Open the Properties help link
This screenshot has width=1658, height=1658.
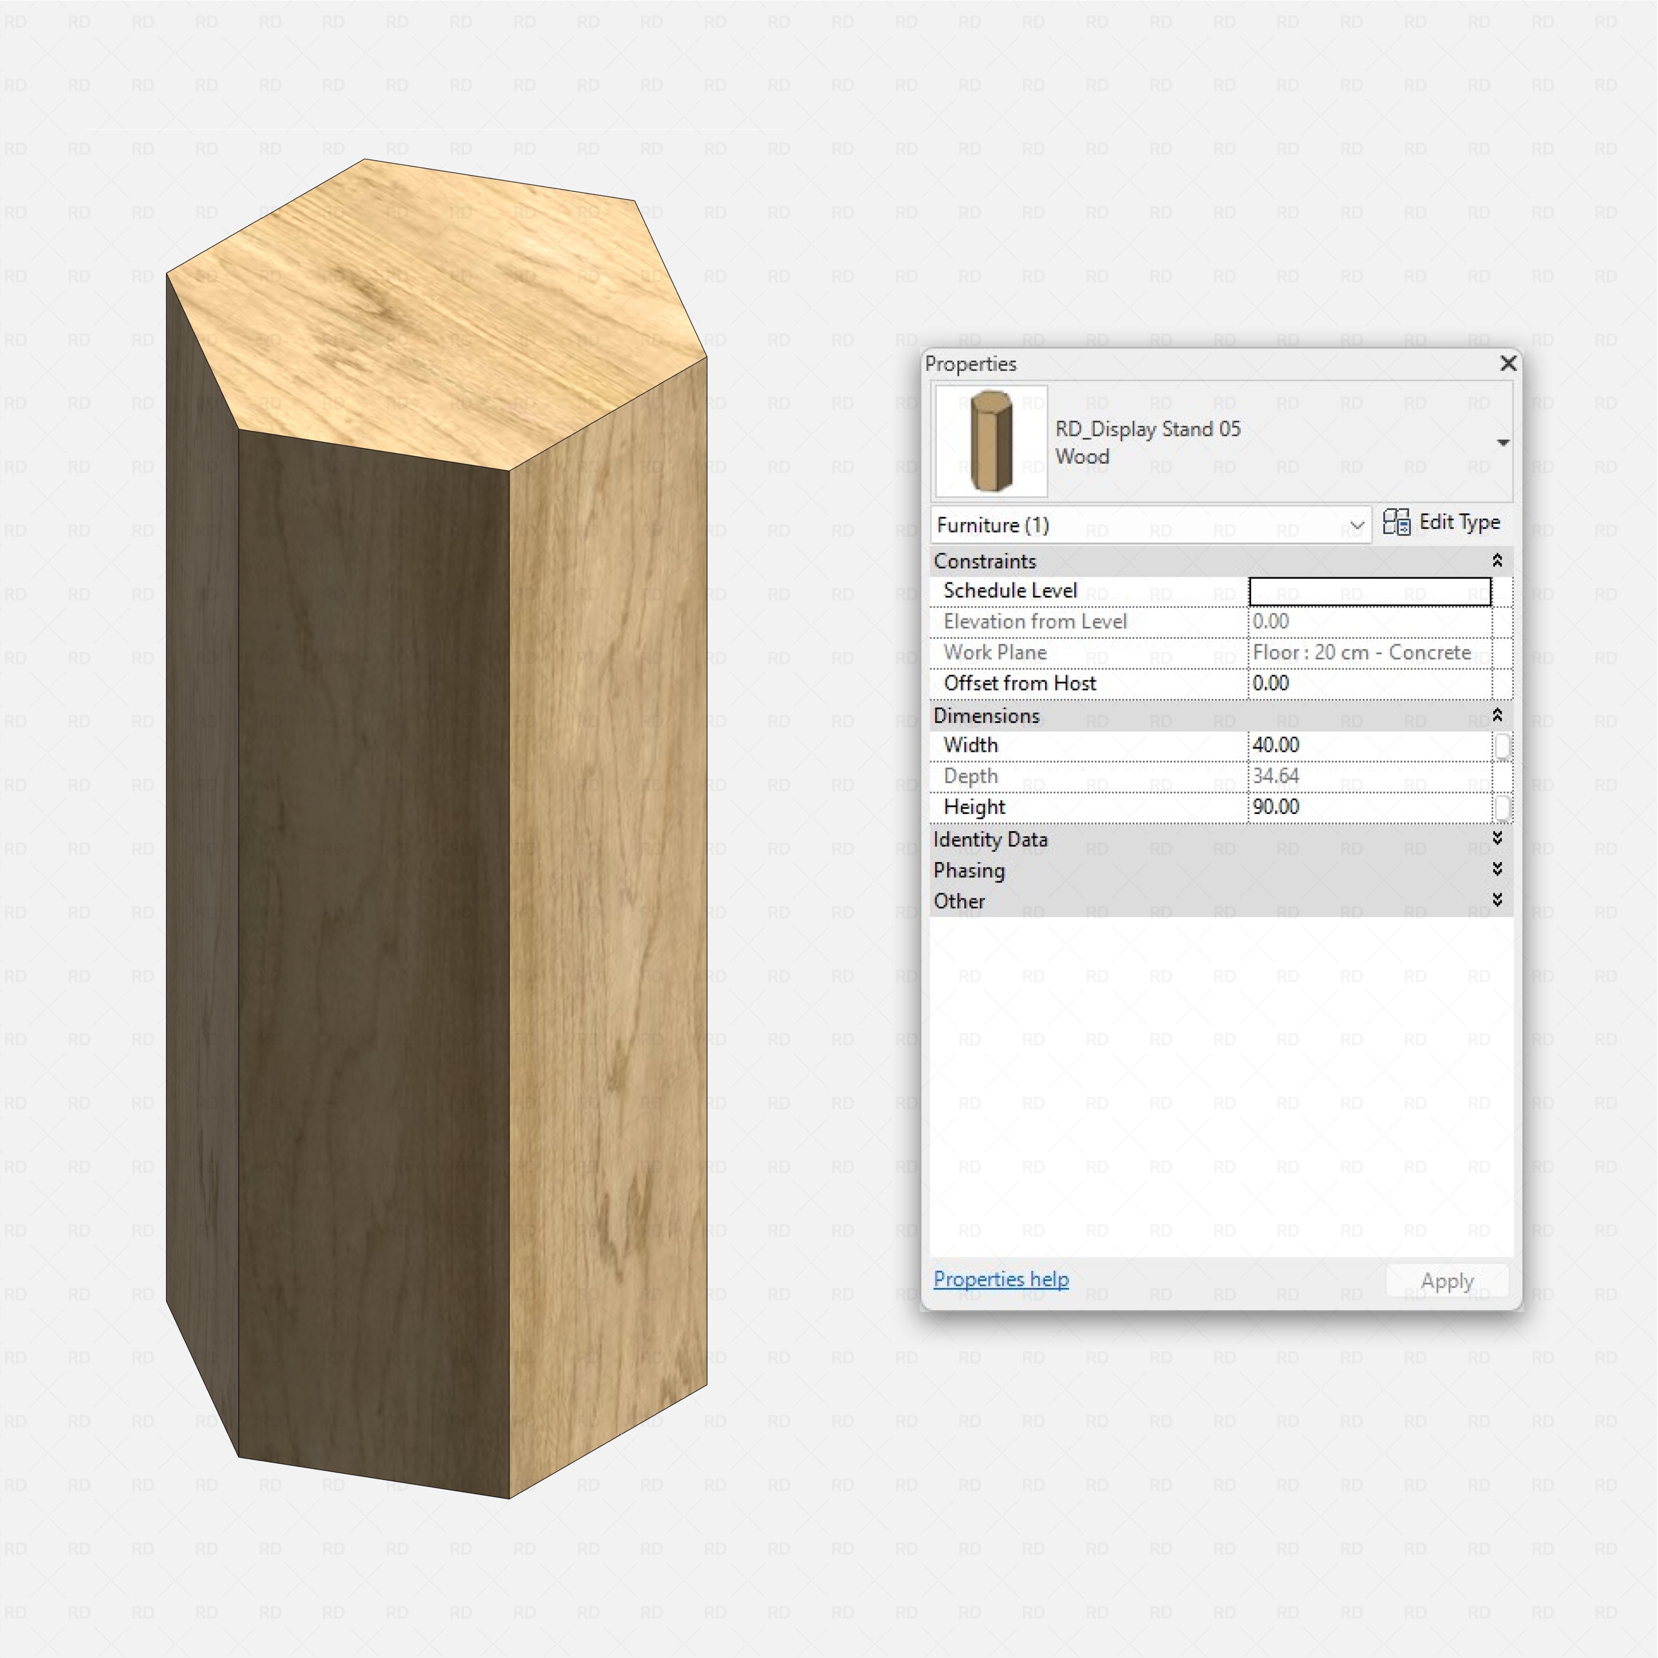click(x=1000, y=1280)
